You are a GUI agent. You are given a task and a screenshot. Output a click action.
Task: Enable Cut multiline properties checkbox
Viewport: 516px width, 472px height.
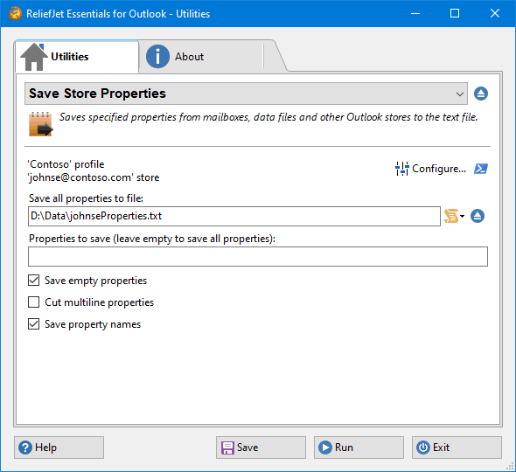click(x=33, y=302)
